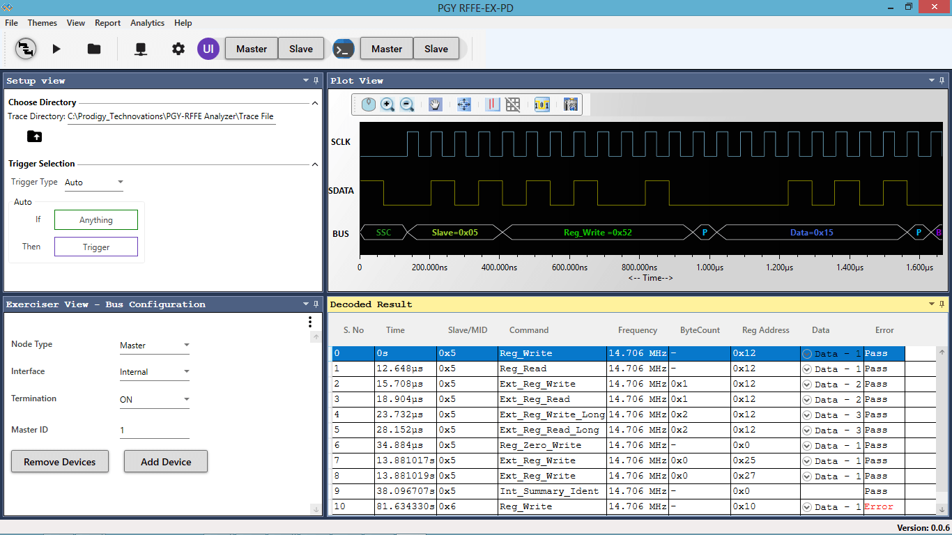The width and height of the screenshot is (952, 535).
Task: Select the zoom-in tool in Plot View
Action: coord(387,104)
